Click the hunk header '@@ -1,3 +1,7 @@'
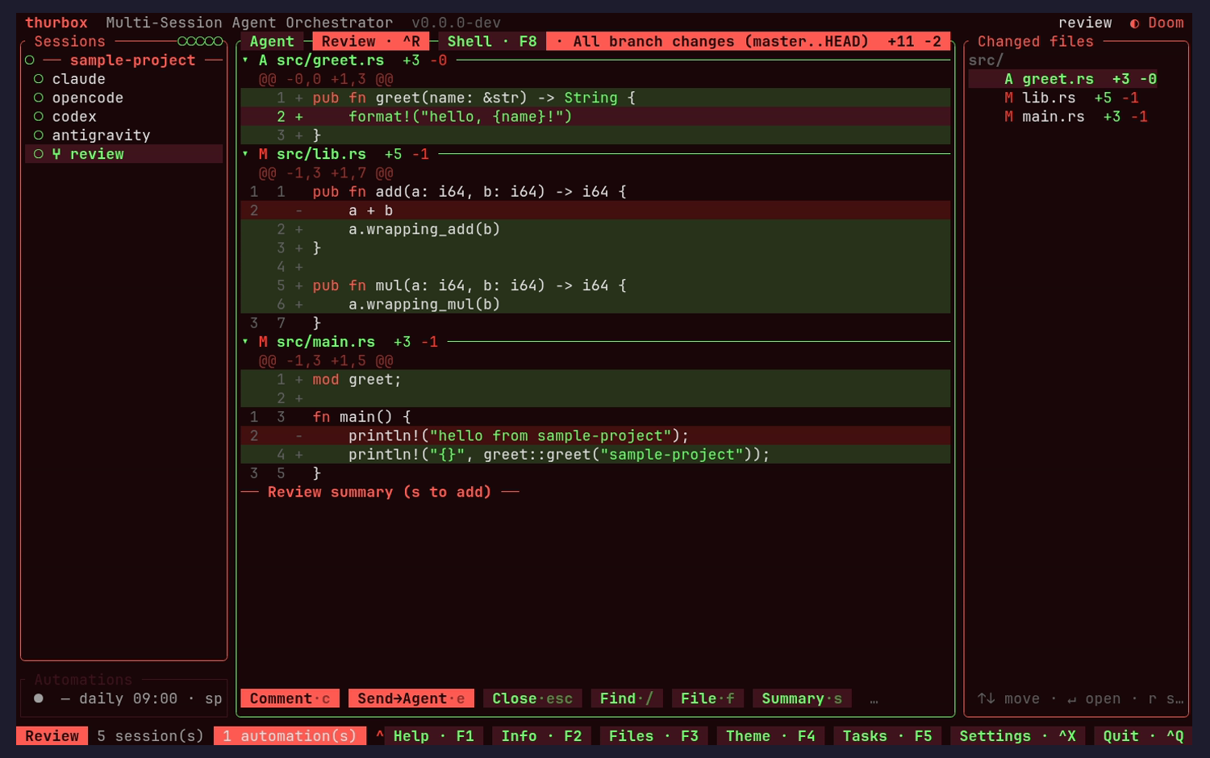The width and height of the screenshot is (1210, 758). pyautogui.click(x=326, y=173)
